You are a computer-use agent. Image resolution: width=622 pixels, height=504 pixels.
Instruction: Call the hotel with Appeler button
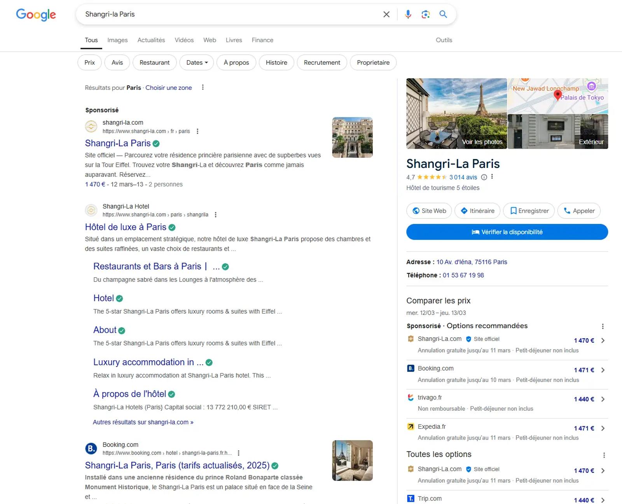(579, 211)
